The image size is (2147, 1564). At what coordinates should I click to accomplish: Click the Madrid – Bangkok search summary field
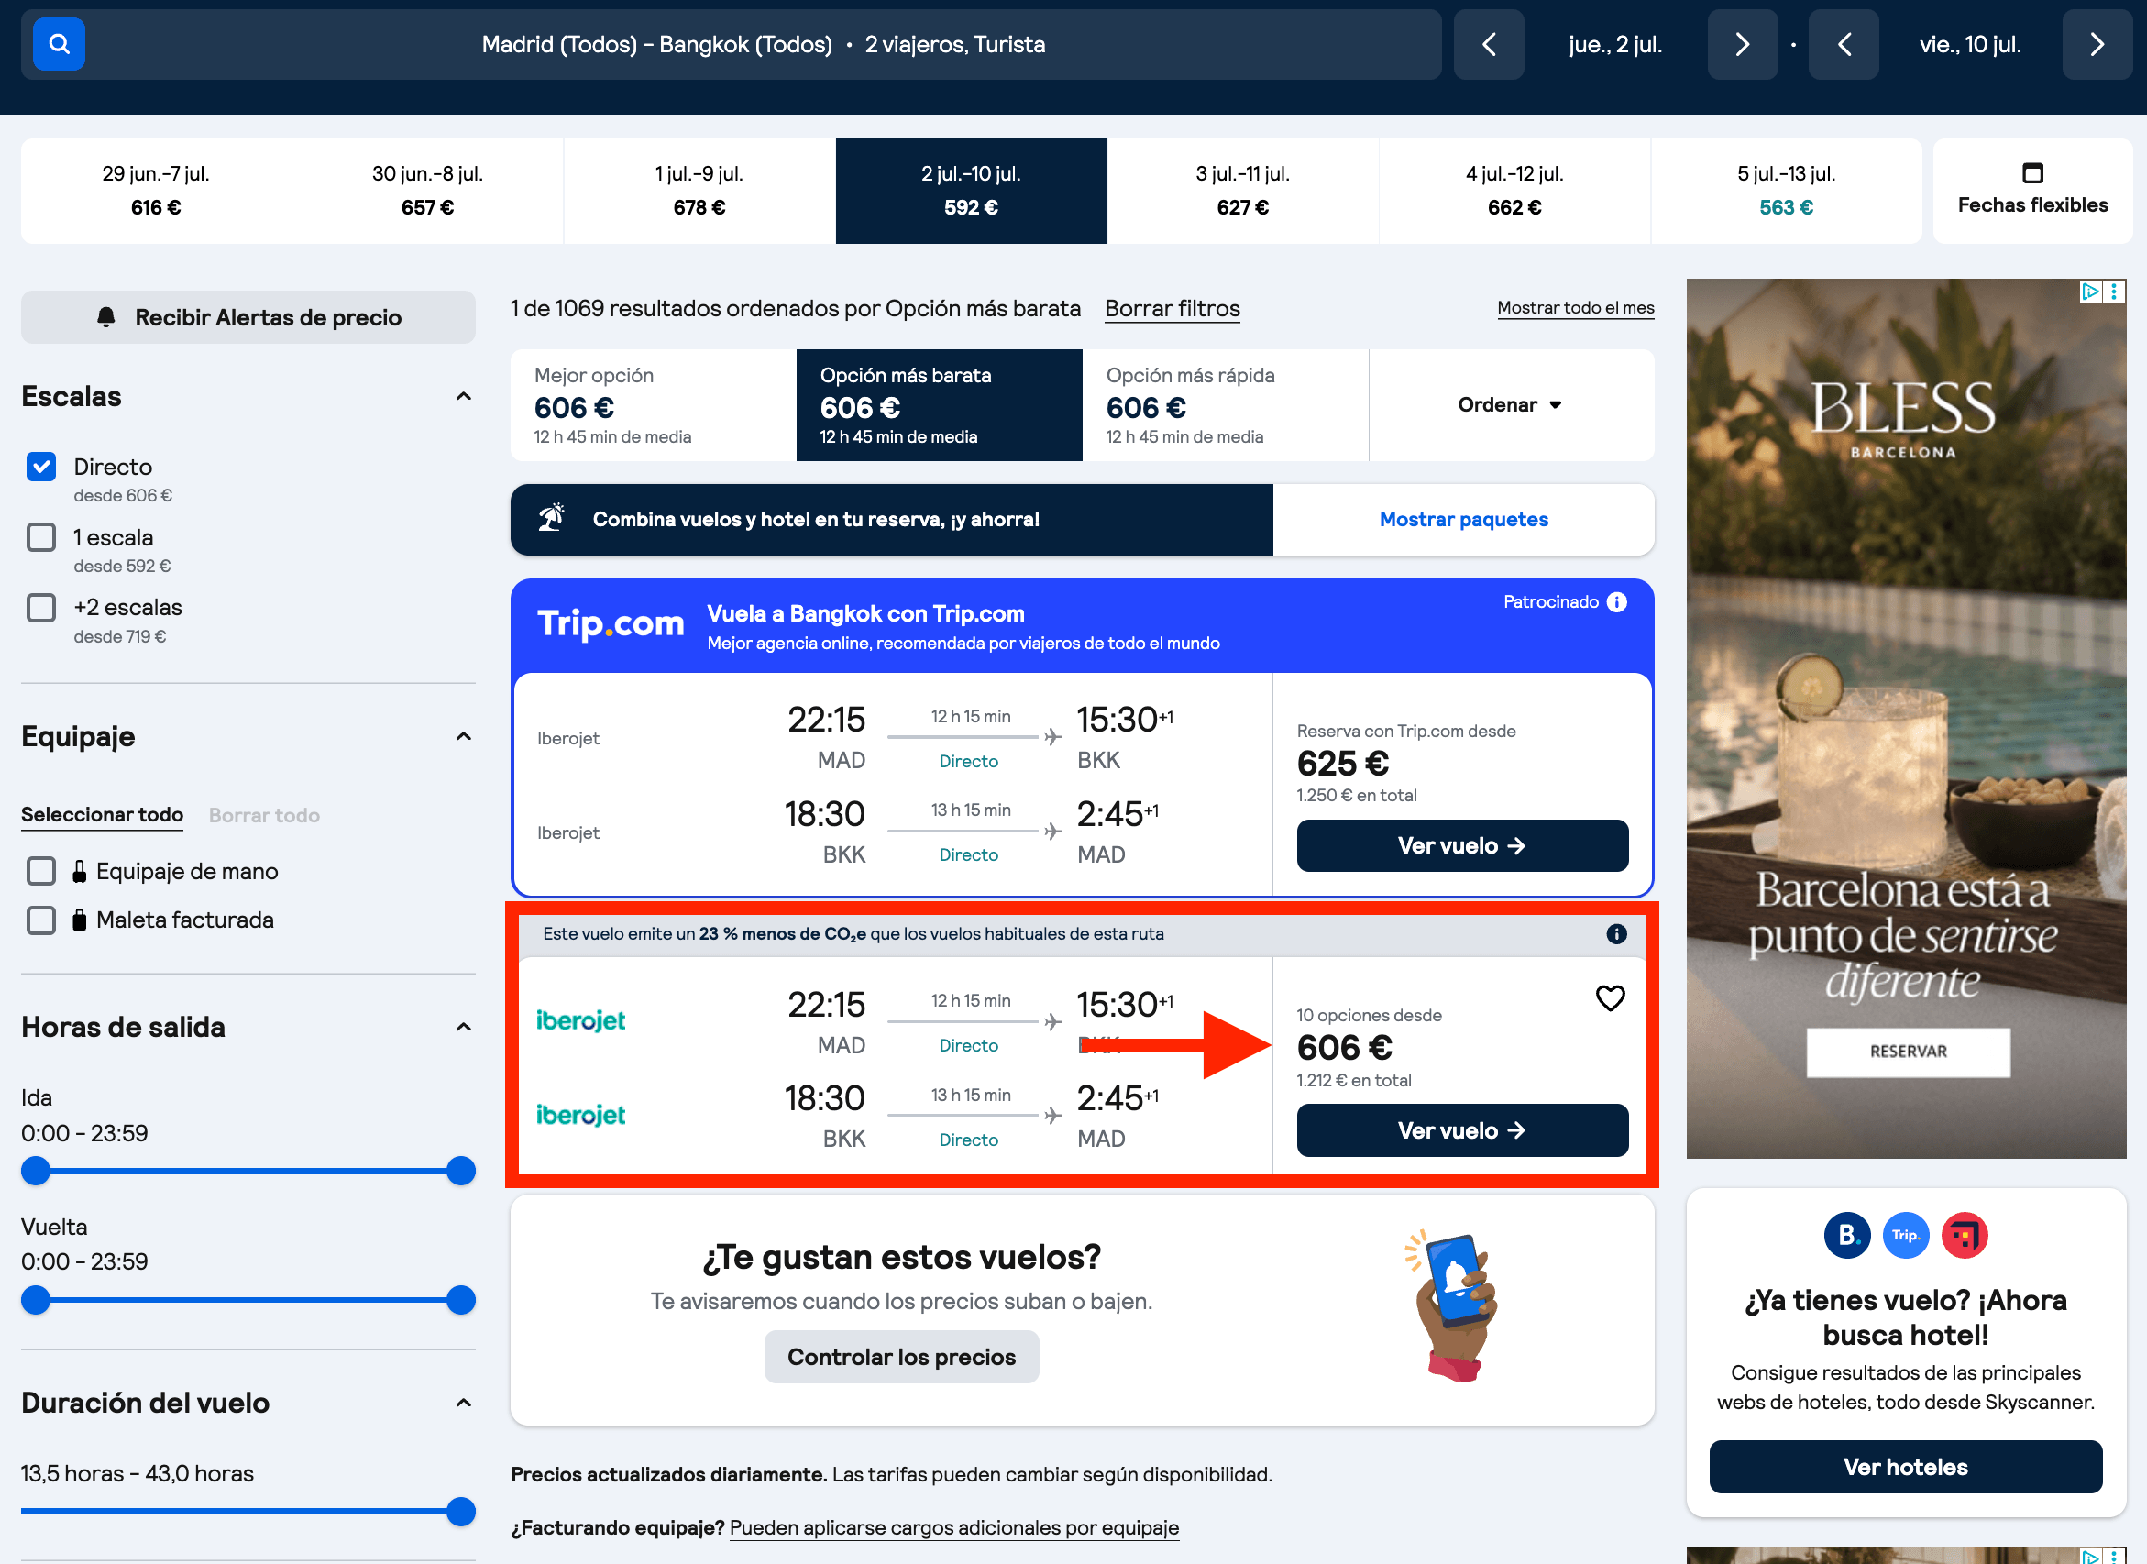731,45
